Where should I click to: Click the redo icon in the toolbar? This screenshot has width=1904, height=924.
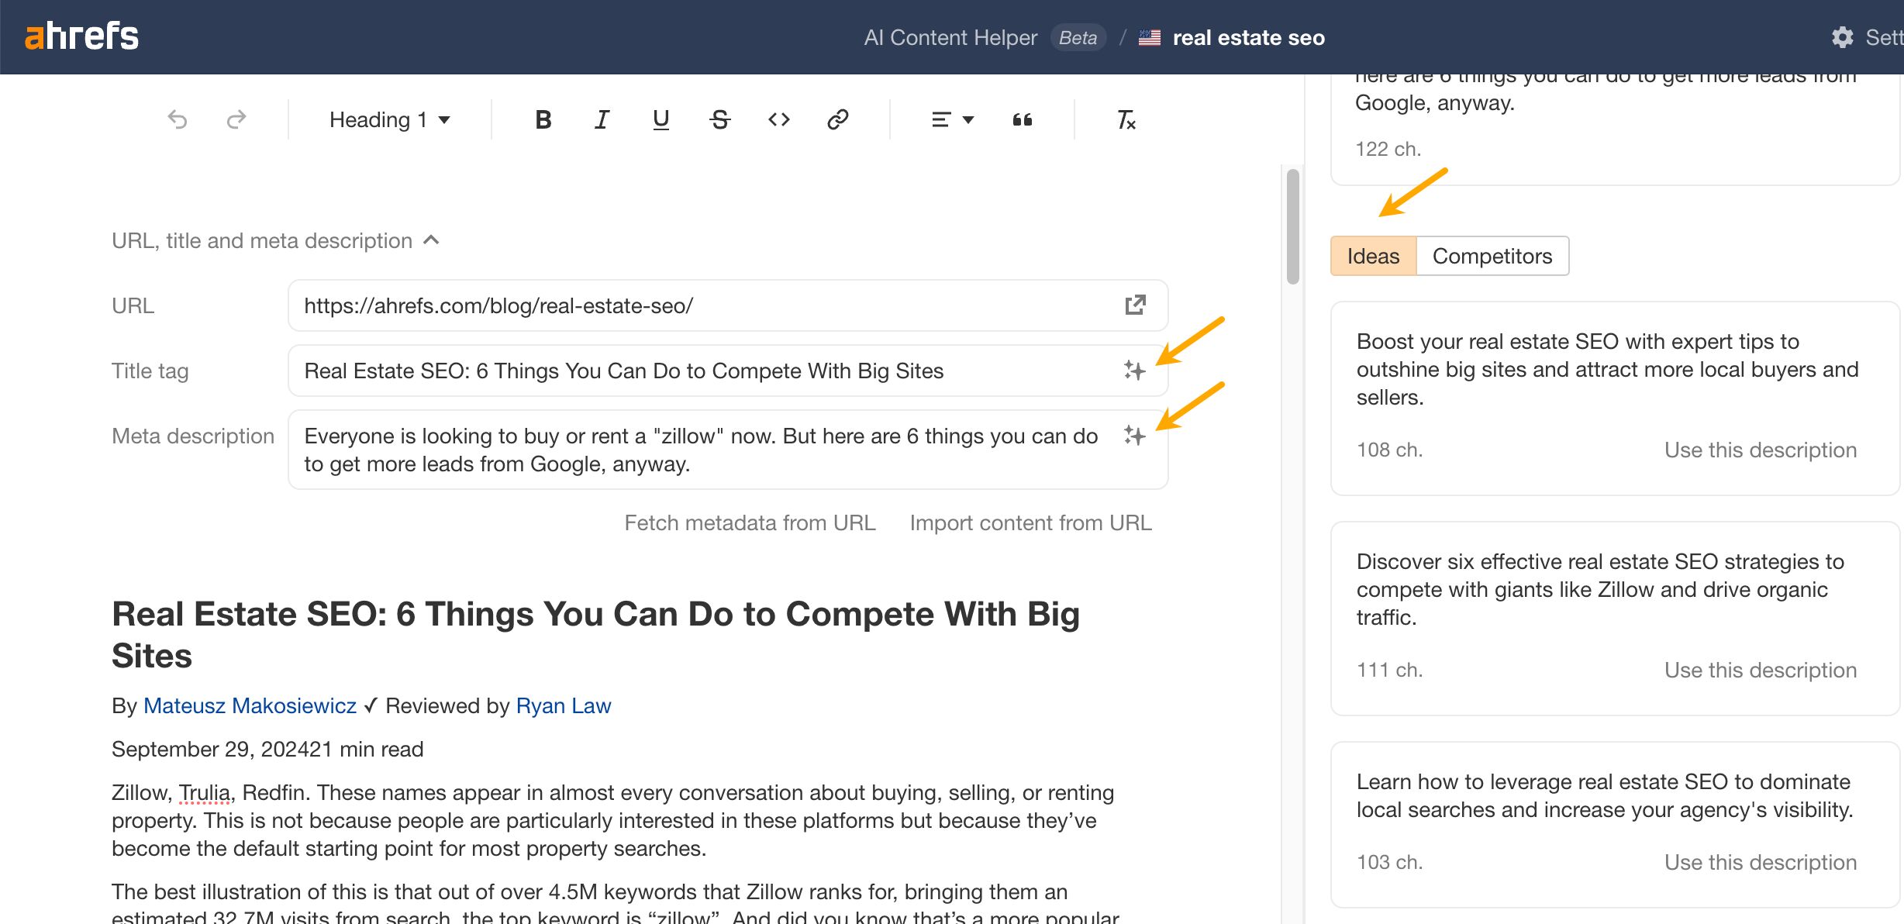235,119
